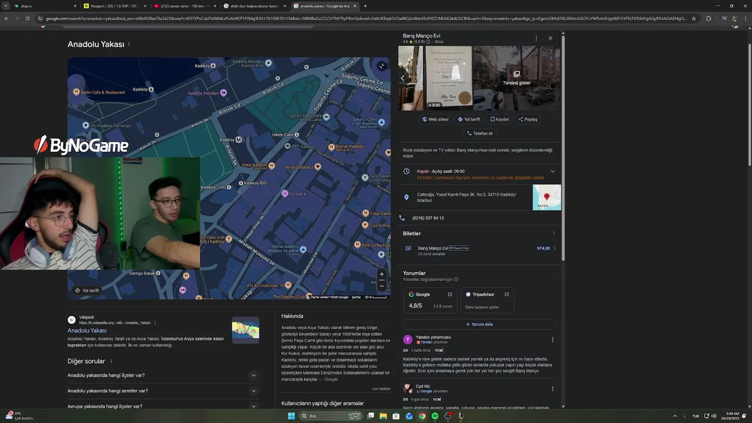Open Tripadvisor reviews card
752x423 pixels.
pyautogui.click(x=487, y=300)
